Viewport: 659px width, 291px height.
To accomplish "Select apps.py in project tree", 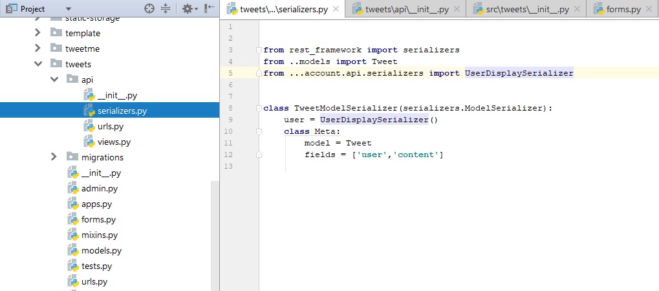I will [x=96, y=204].
